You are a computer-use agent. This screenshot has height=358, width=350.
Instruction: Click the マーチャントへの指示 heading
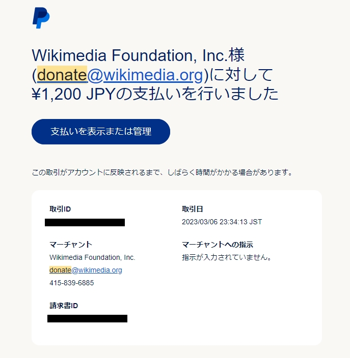coord(218,245)
